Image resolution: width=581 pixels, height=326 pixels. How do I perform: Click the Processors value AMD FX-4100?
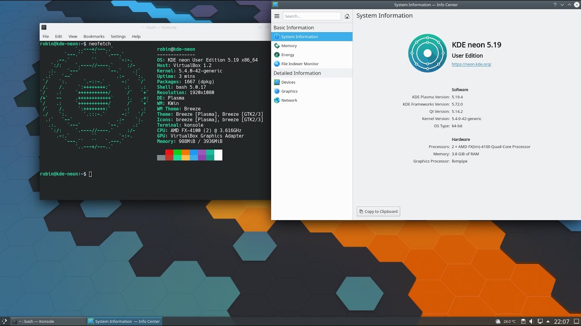click(x=491, y=147)
